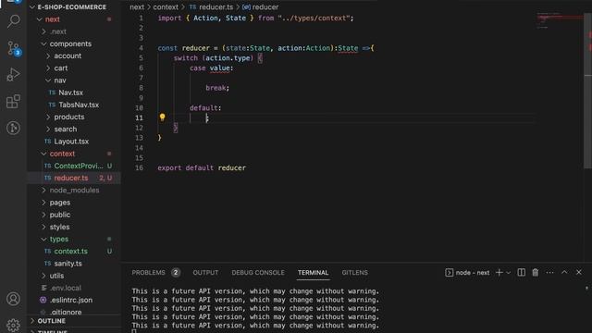Click the context breadcrumb segment
The width and height of the screenshot is (592, 333).
(x=166, y=7)
